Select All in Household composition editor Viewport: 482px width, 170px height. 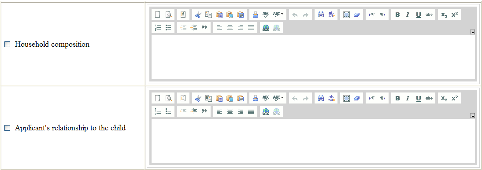346,15
